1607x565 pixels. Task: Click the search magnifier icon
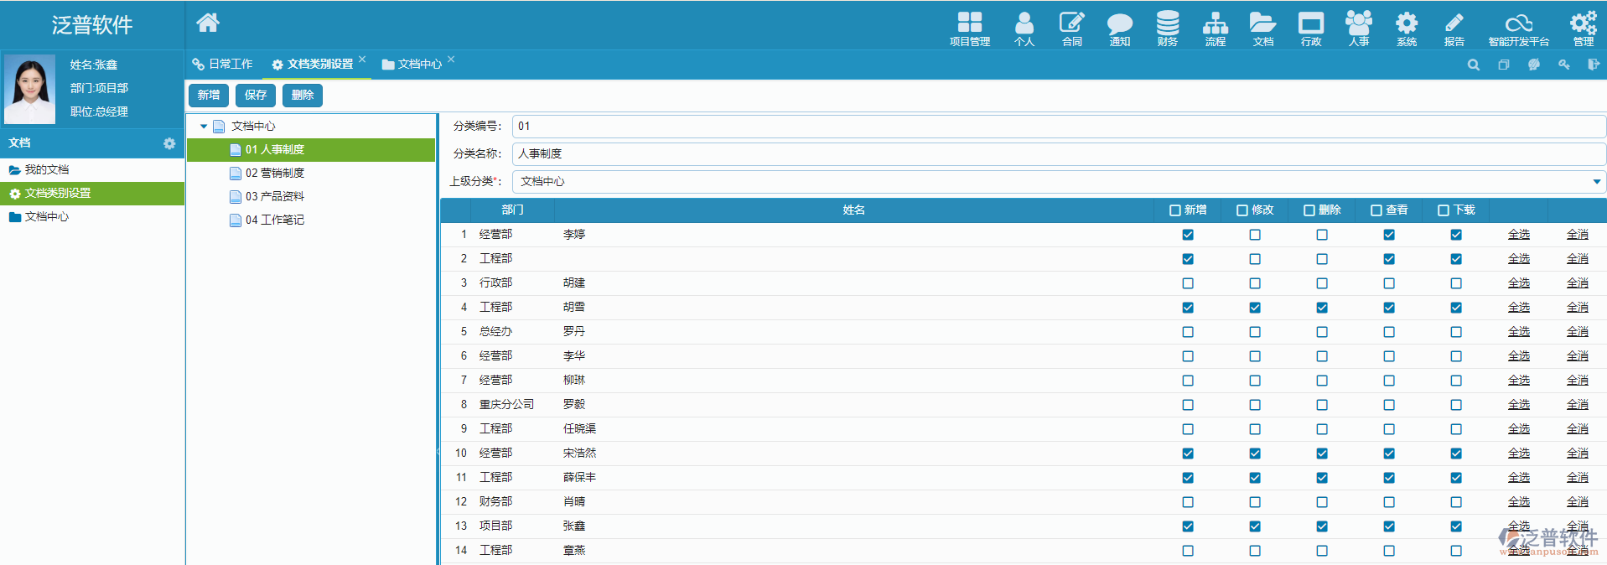(1473, 65)
